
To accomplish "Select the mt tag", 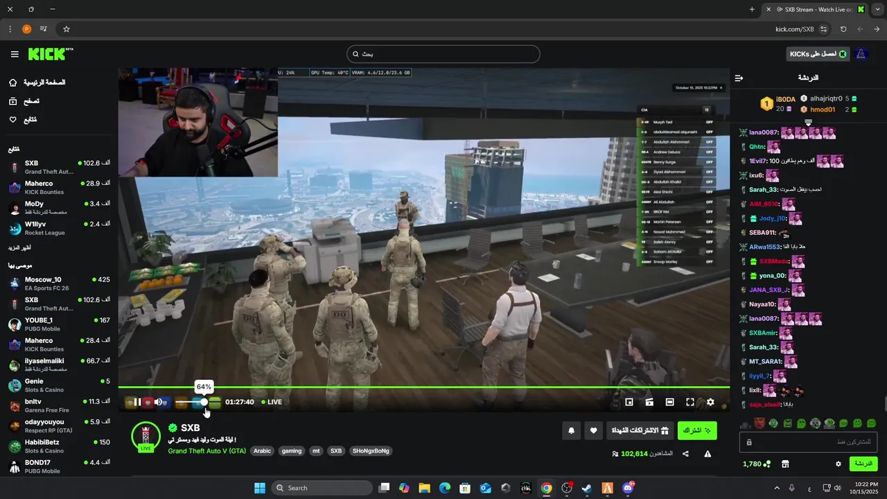I will [x=316, y=451].
